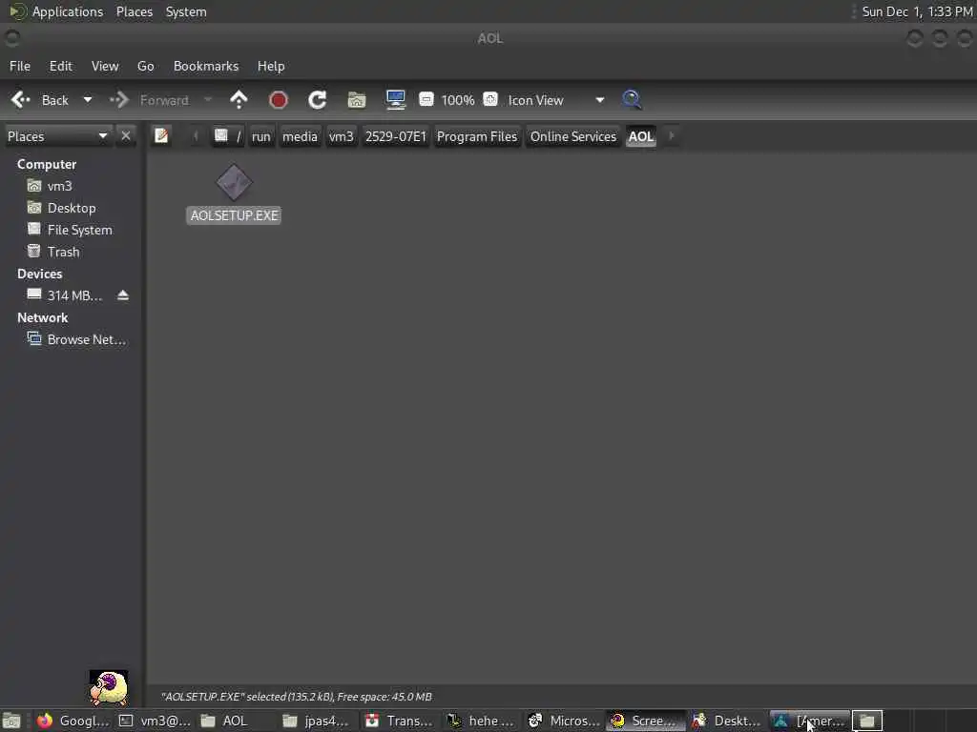Switch to the jpas4 folder taskbar window

pos(319,721)
